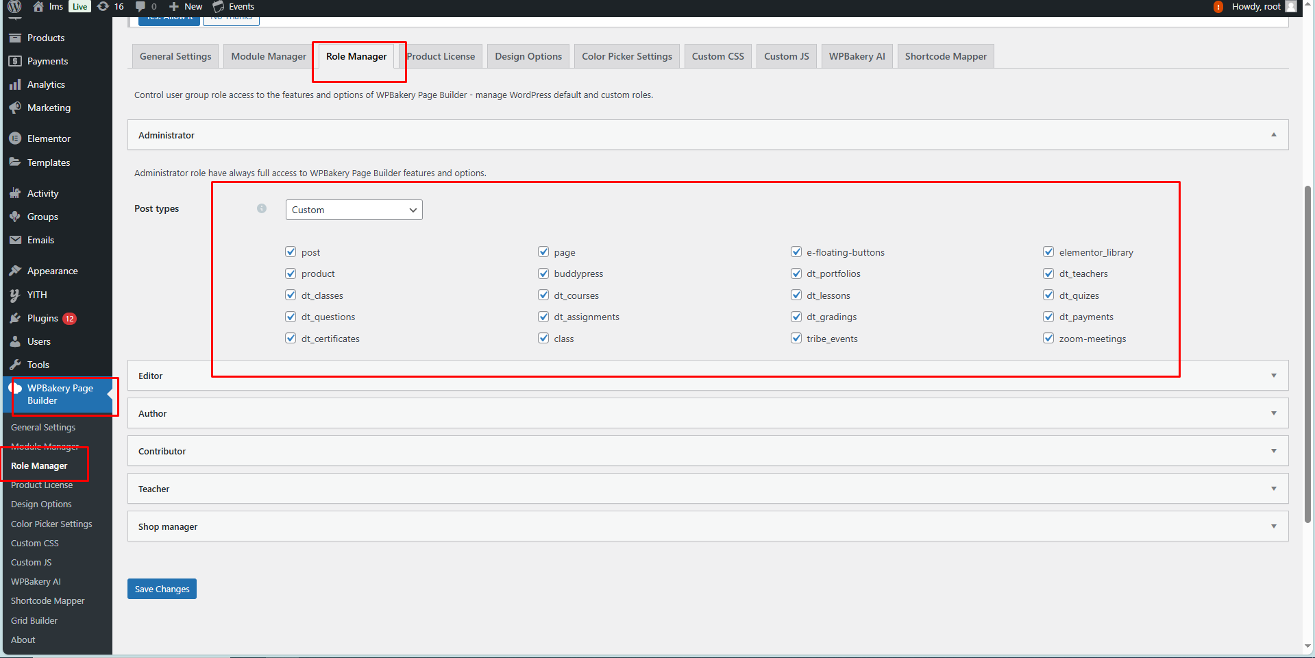Click the Appearance brush icon
The image size is (1315, 658).
point(15,271)
